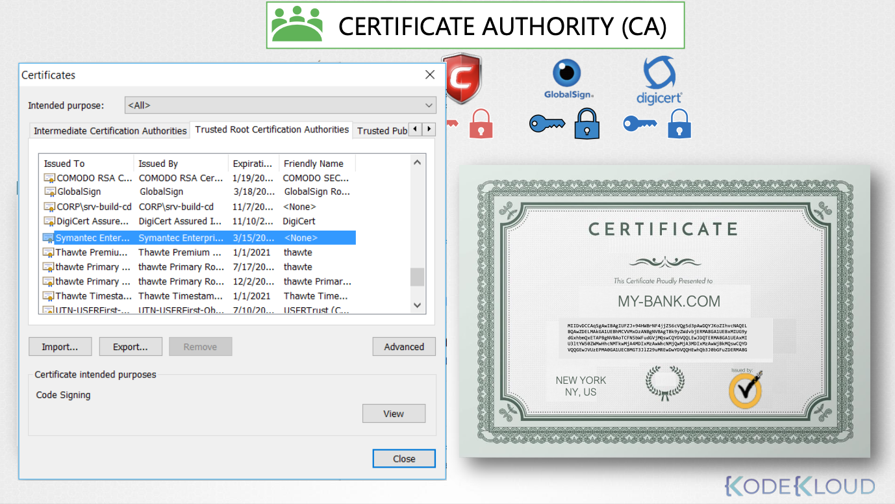Click the blue key under digicert
This screenshot has height=504, width=895.
point(641,123)
